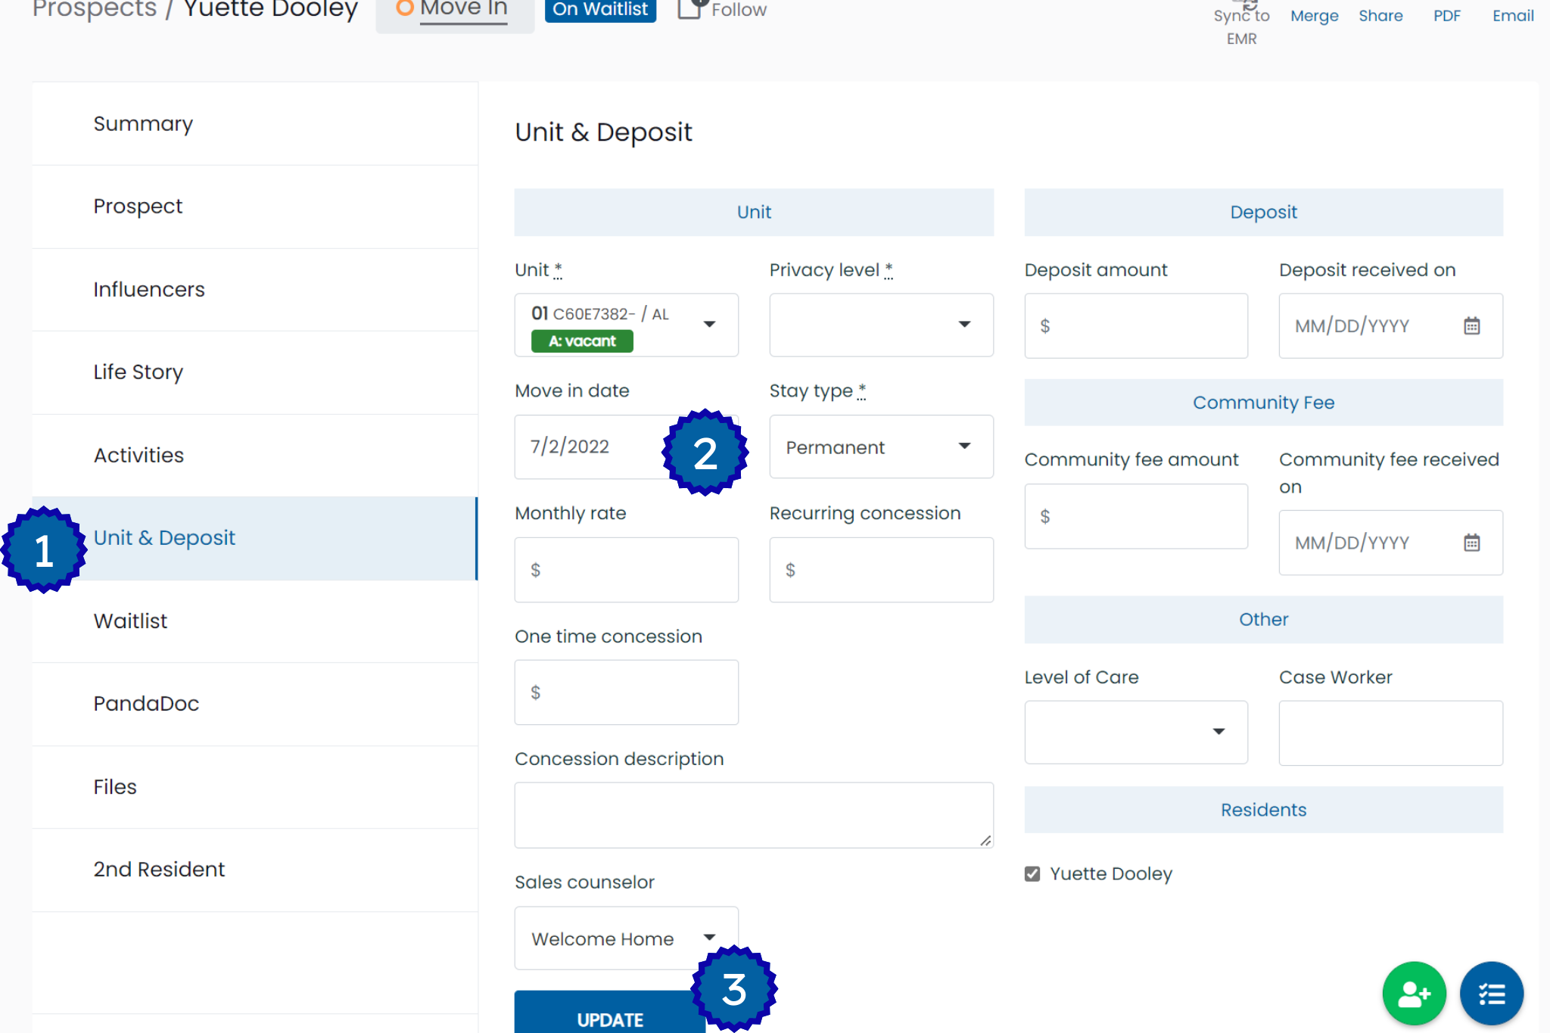Go to the Files section

254,787
